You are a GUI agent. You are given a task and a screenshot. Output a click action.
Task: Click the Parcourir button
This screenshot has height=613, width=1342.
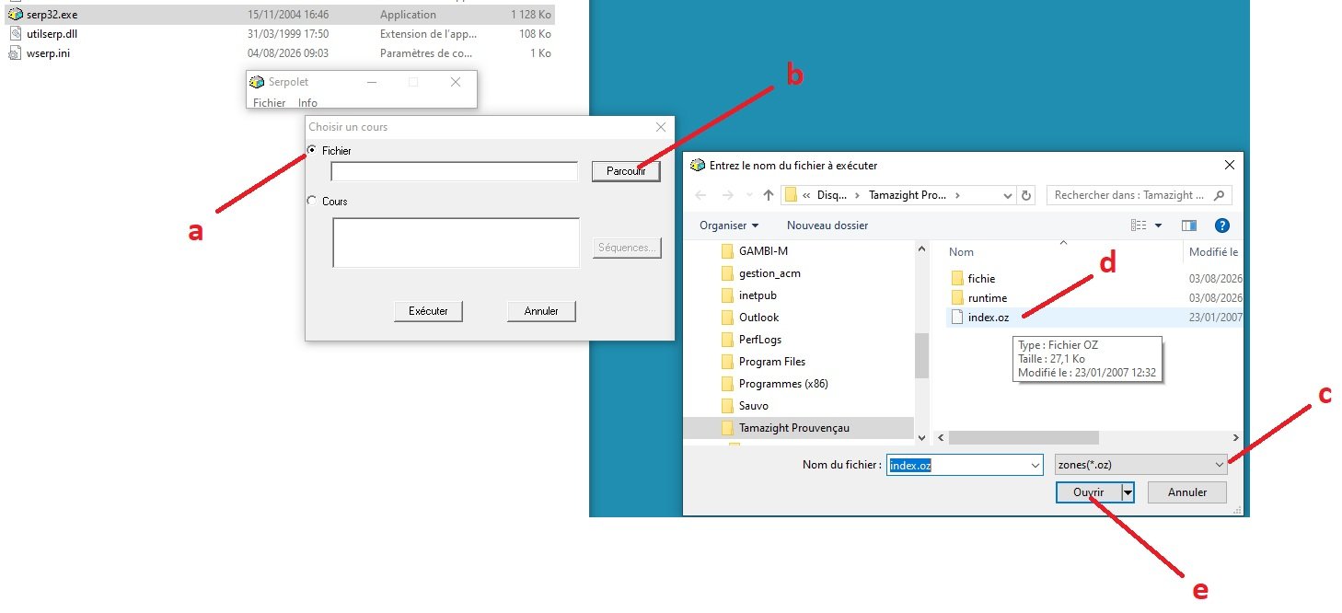(626, 171)
